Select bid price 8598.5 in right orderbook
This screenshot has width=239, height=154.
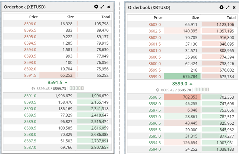pyautogui.click(x=154, y=97)
